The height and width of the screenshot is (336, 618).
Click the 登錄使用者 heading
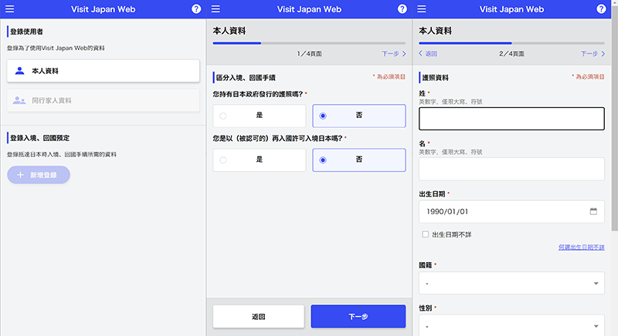[26, 32]
